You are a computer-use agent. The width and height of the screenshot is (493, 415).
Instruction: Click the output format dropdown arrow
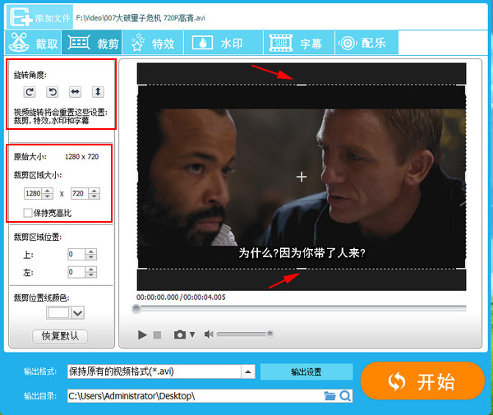point(248,371)
